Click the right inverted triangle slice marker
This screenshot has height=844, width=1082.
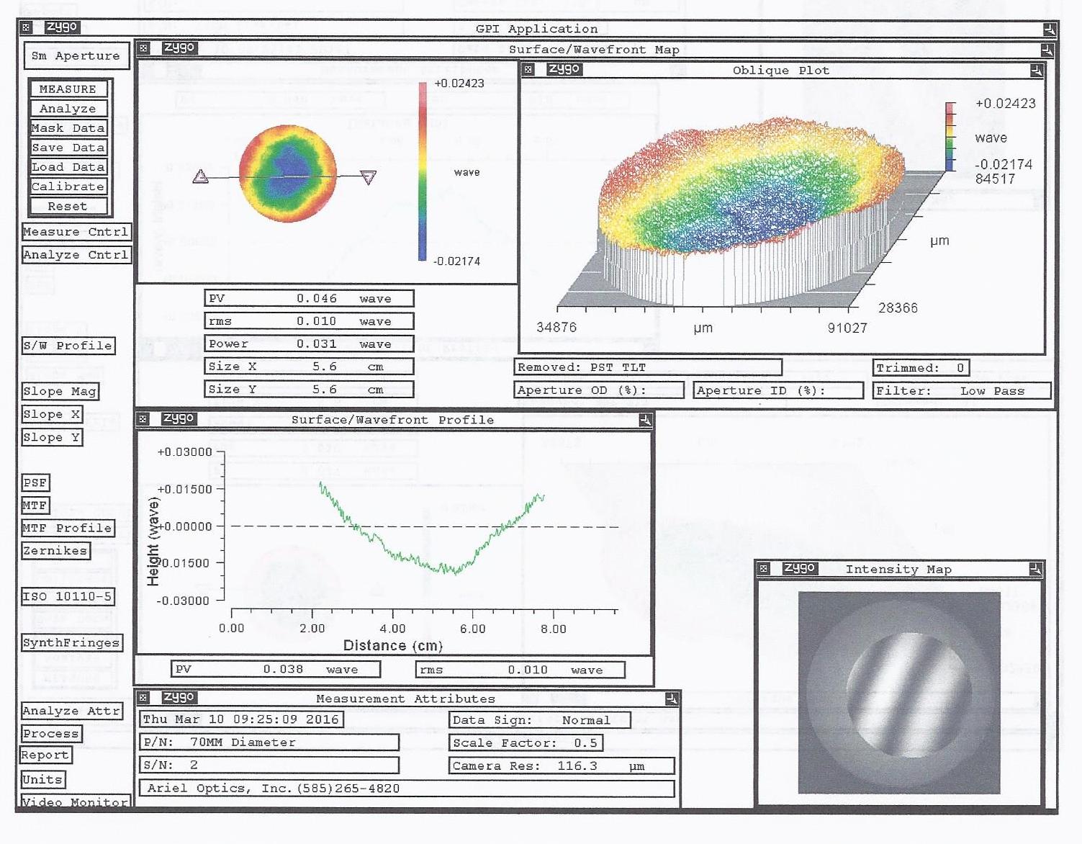[369, 177]
